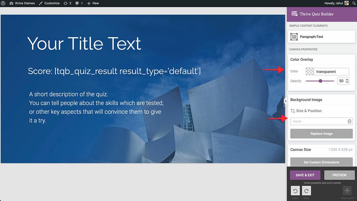Image resolution: width=357 pixels, height=201 pixels.
Task: Collapse the sidebar using the purple arrow
Action: (285, 101)
